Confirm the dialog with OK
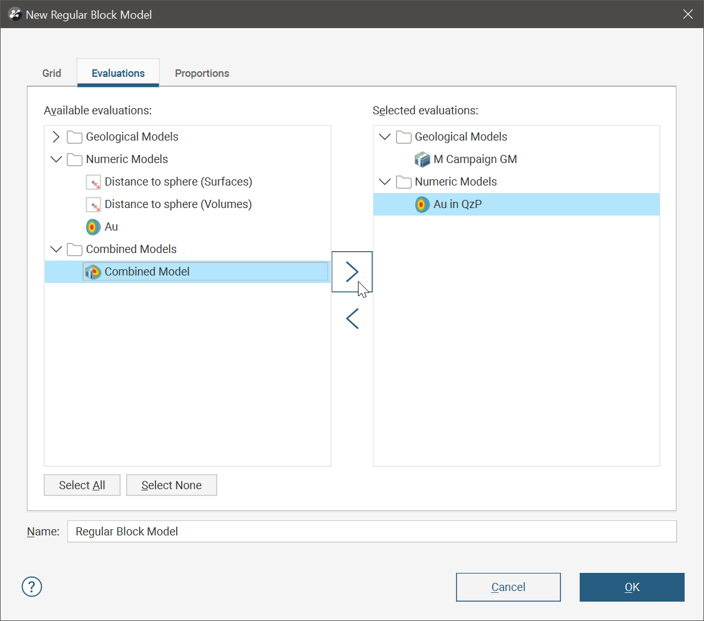The width and height of the screenshot is (704, 621). click(x=632, y=587)
